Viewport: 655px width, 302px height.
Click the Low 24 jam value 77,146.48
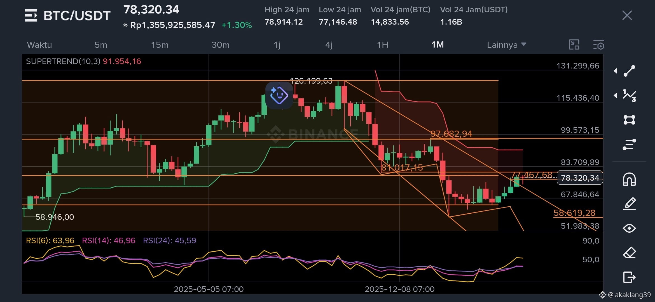click(338, 22)
